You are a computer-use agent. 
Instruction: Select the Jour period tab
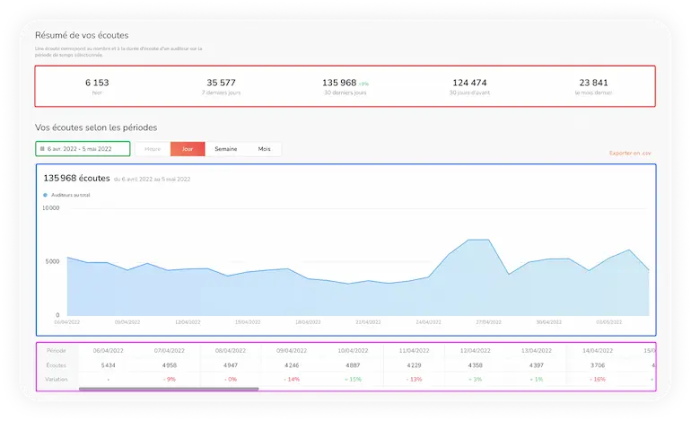(188, 149)
